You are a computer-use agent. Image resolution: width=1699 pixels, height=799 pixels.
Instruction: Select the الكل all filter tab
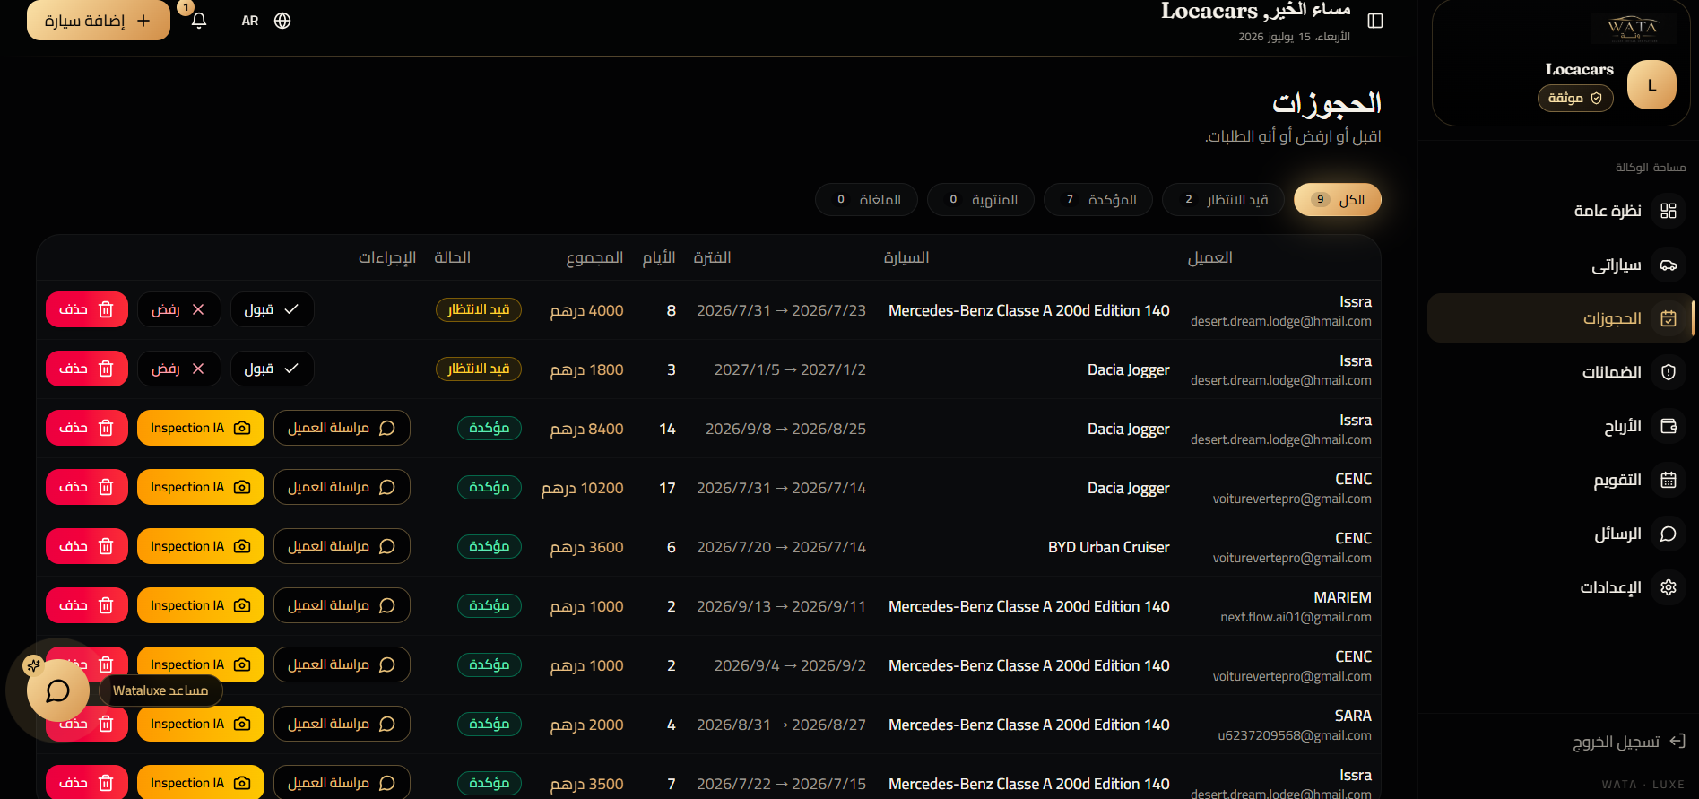(1338, 200)
